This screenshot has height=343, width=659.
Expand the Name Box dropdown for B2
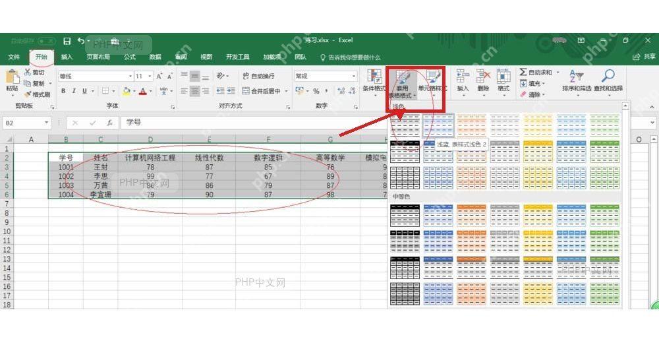point(46,123)
